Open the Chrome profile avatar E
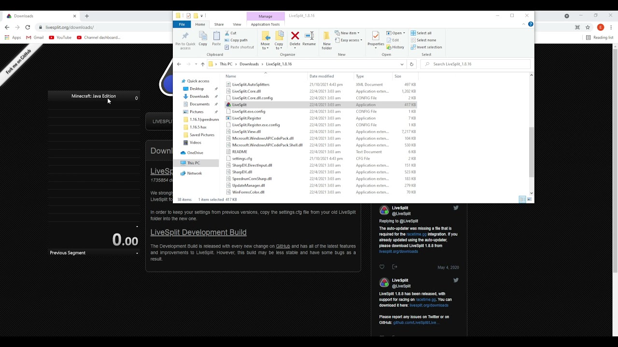The height and width of the screenshot is (347, 618). (601, 27)
